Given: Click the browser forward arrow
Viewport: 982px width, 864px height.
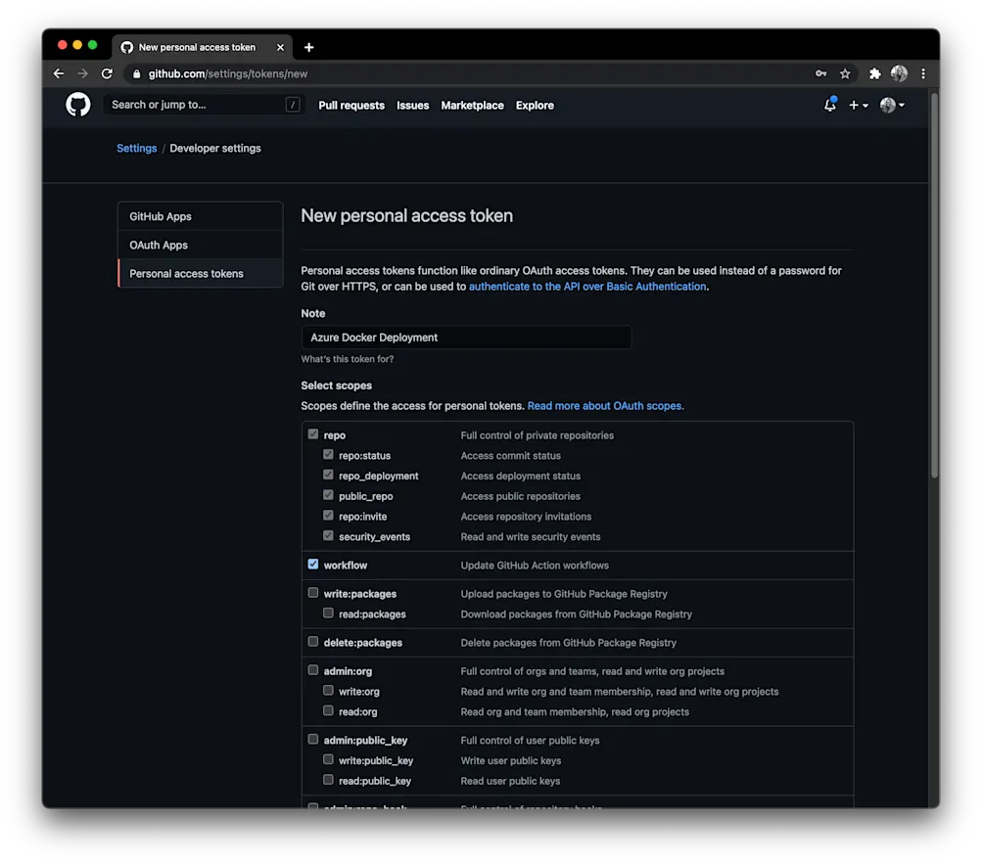Looking at the screenshot, I should [82, 73].
